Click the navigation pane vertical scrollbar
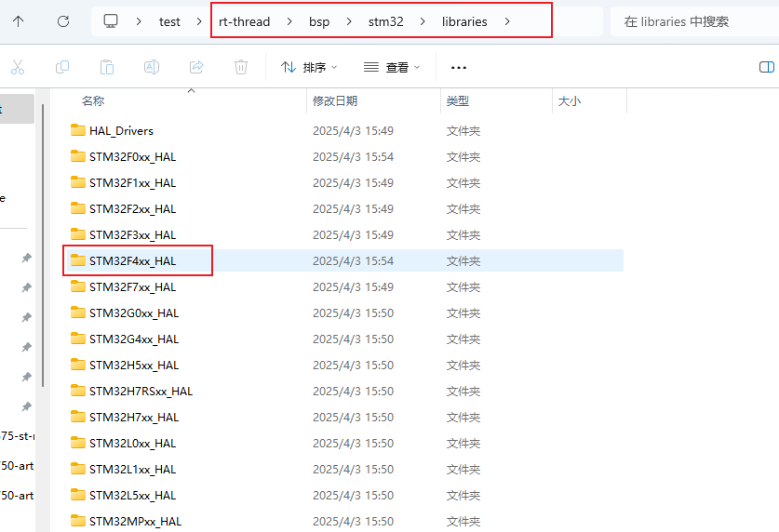Screen dimensions: 779x532 43,246
